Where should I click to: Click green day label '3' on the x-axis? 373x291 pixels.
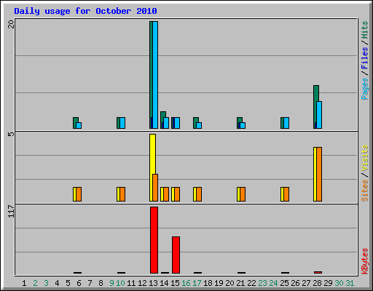[x=46, y=283]
